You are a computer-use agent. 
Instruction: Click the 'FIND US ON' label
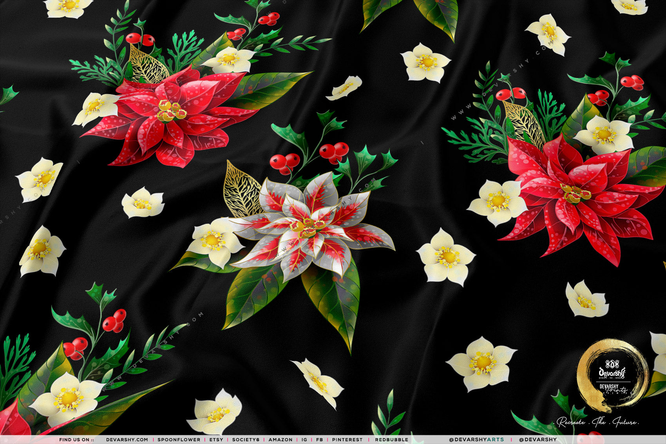76,440
